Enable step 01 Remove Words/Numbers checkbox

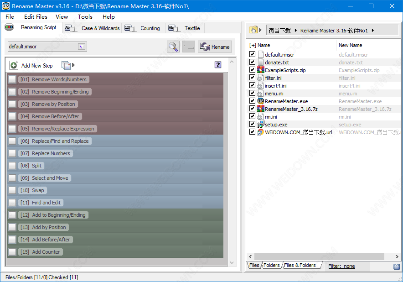tap(12, 79)
